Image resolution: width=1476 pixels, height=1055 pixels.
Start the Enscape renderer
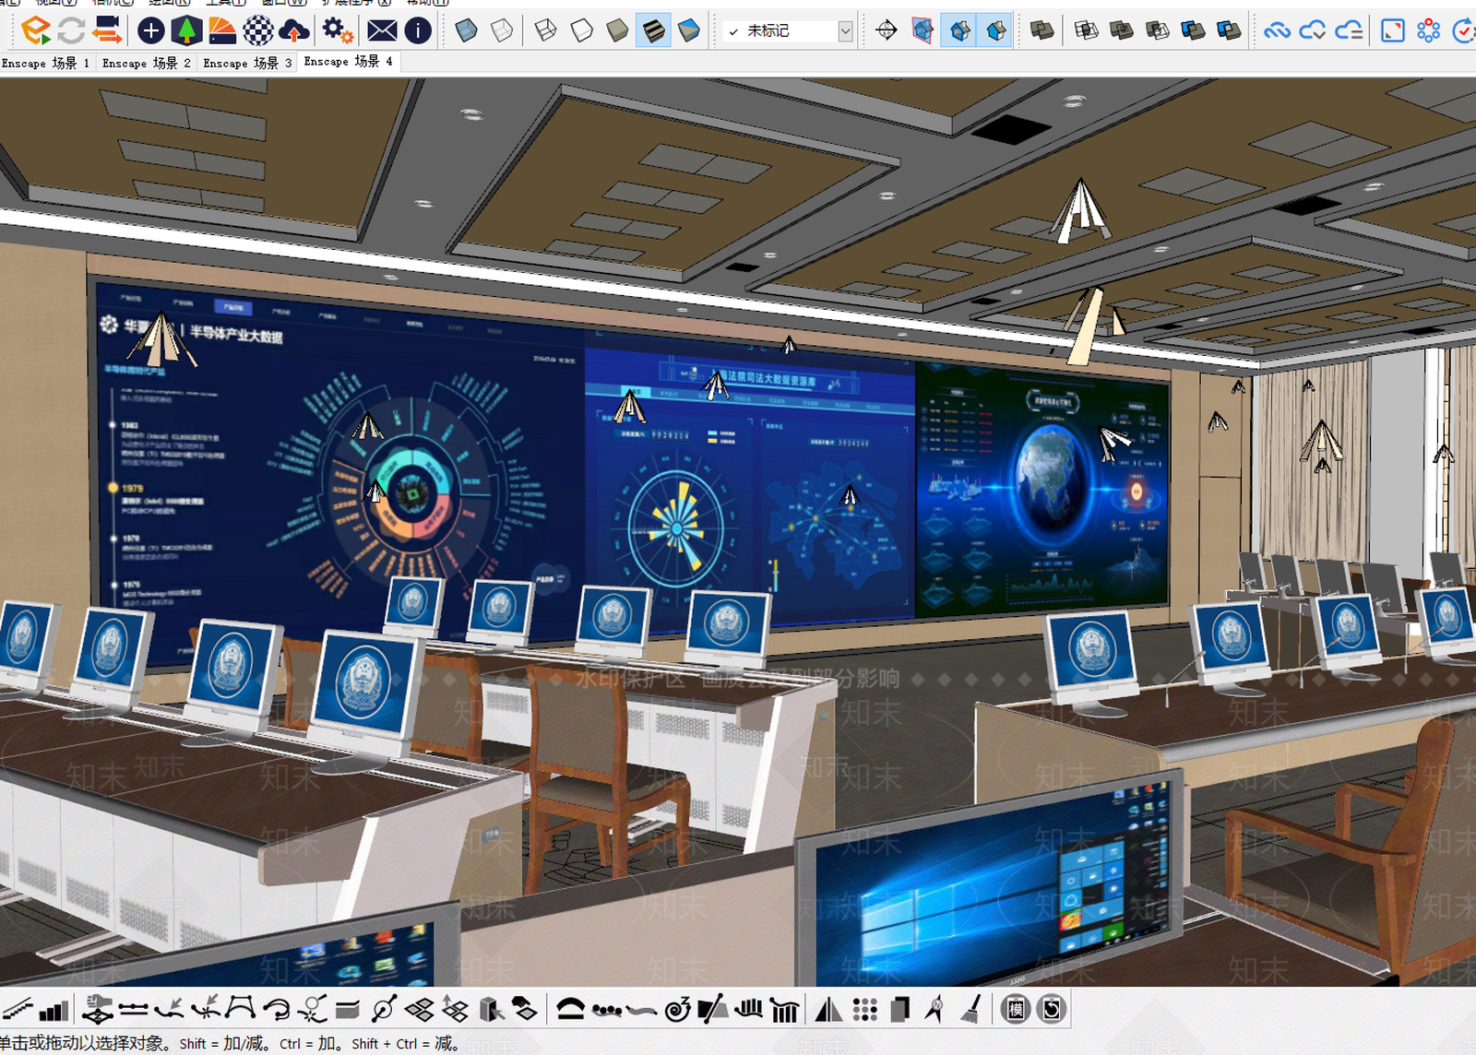(36, 30)
